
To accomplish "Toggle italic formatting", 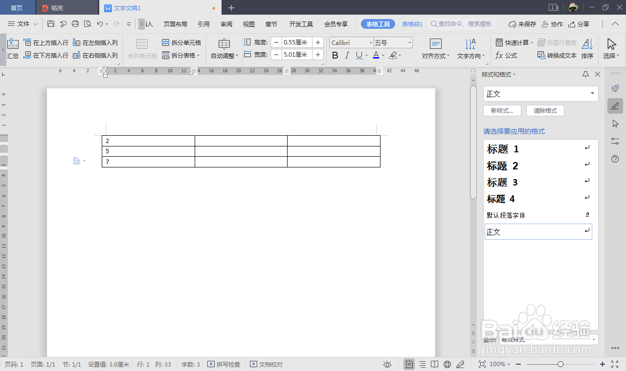I will pyautogui.click(x=347, y=56).
